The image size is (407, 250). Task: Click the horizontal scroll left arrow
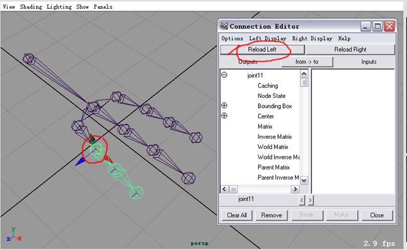coord(225,189)
